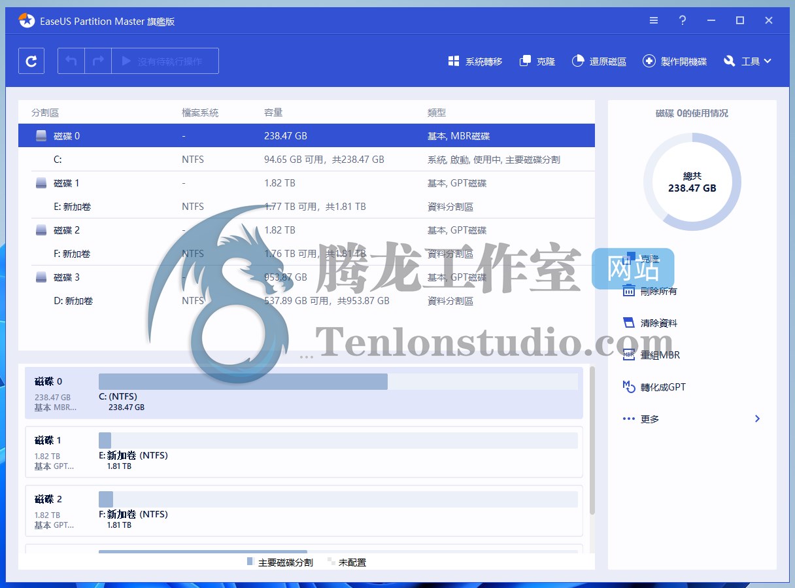Click the redo arrow button

coord(98,61)
